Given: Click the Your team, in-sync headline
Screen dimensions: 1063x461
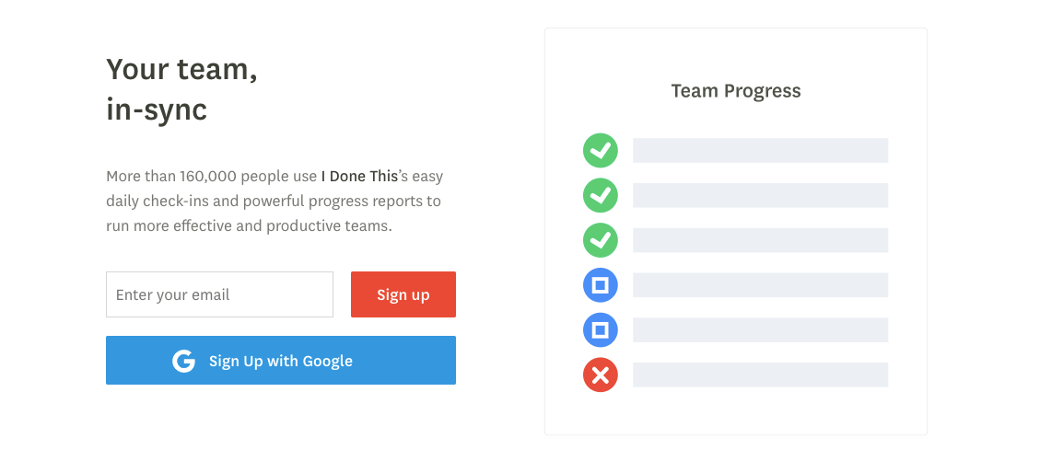Looking at the screenshot, I should tap(181, 89).
